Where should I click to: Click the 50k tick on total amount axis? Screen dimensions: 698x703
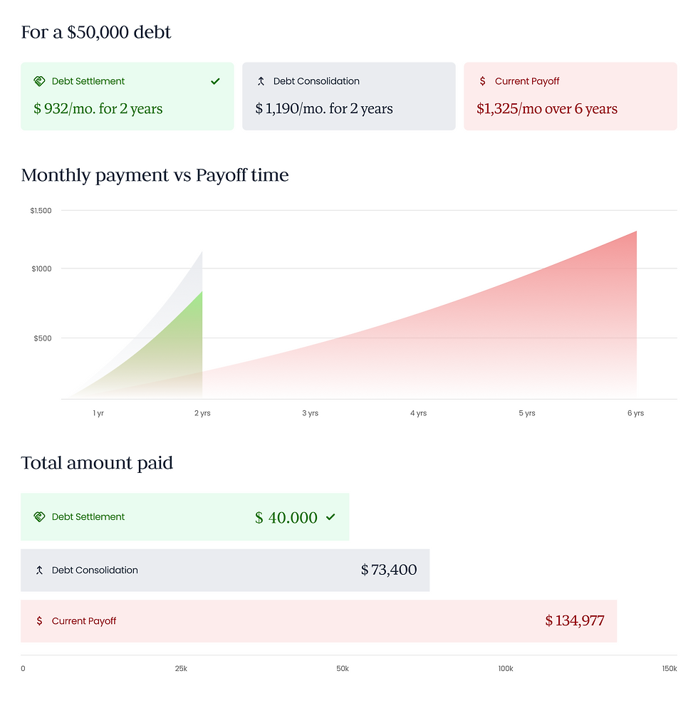pos(343,669)
